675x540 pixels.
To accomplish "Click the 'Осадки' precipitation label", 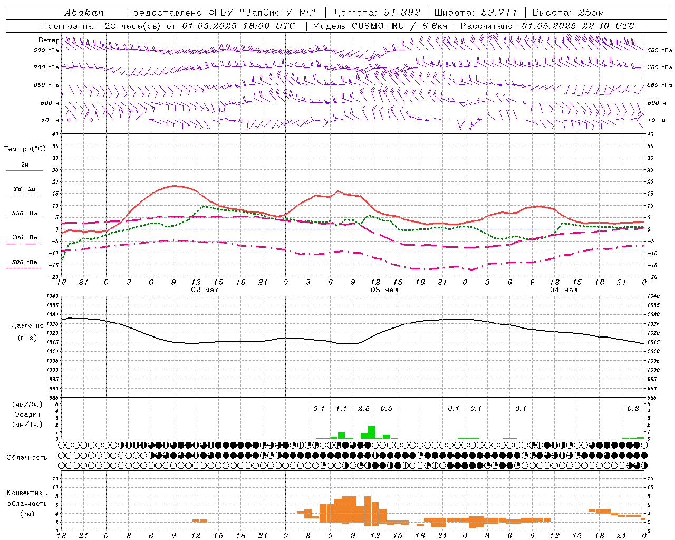I will click(27, 414).
